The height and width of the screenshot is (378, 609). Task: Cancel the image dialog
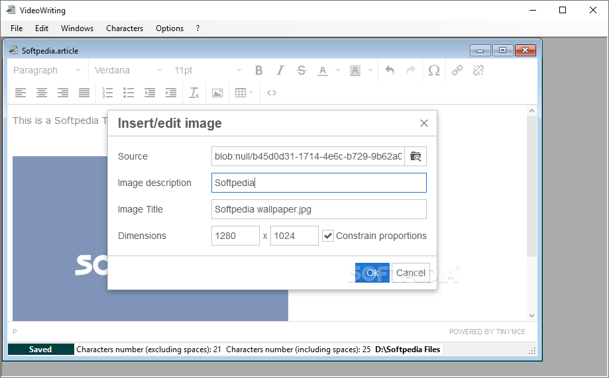tap(411, 273)
